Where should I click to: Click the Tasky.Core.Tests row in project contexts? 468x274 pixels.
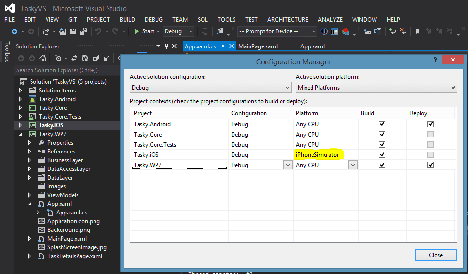coord(293,145)
